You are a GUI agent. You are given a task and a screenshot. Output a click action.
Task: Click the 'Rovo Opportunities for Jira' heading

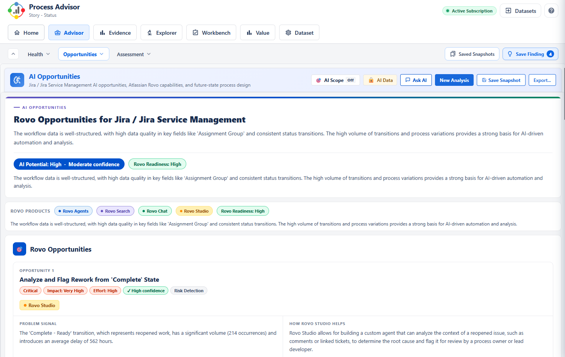[x=130, y=119]
